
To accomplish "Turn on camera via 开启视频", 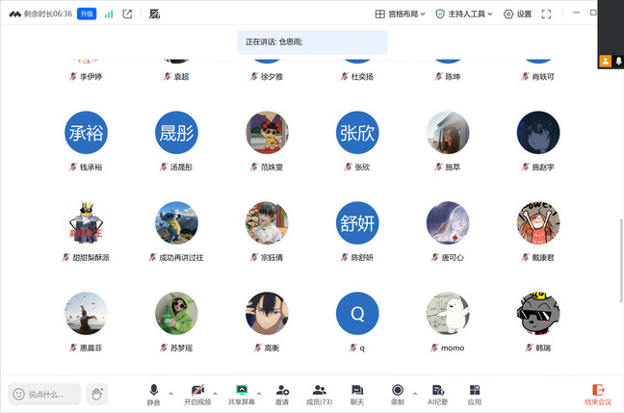I will pos(196,393).
